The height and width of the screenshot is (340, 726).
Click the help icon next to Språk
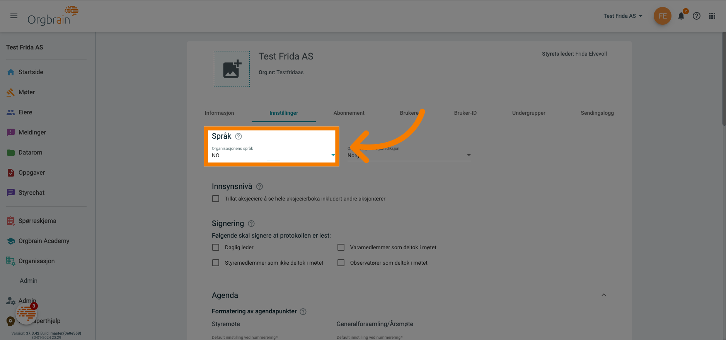click(239, 136)
